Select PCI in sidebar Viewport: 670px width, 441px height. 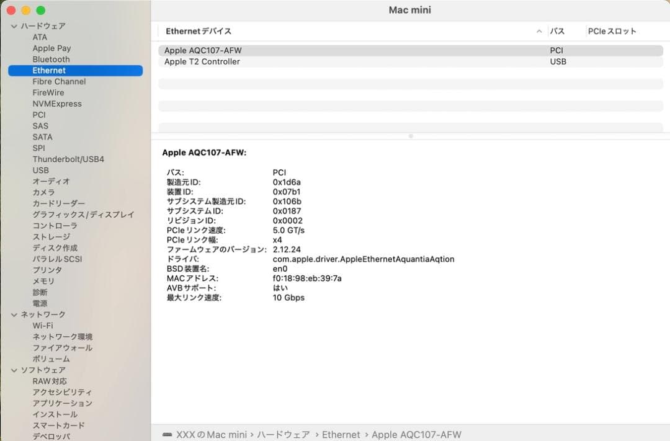click(x=39, y=115)
